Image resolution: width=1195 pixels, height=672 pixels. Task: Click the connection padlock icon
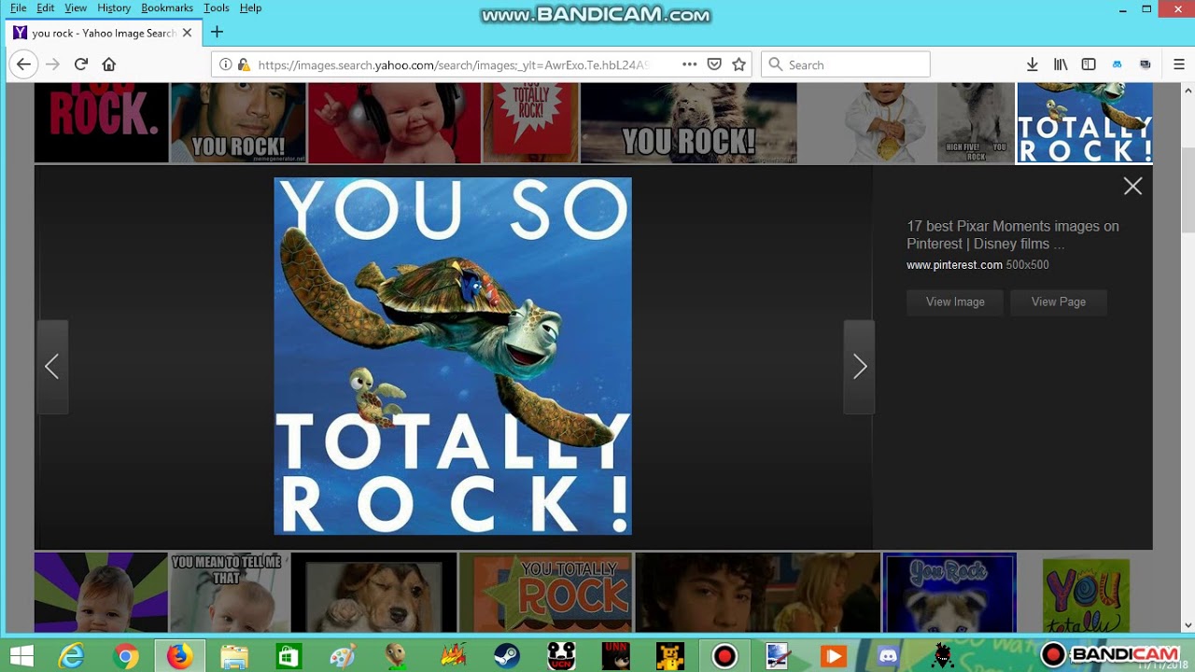244,64
